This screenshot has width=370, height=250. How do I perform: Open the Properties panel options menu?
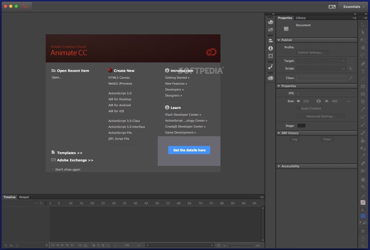point(354,18)
